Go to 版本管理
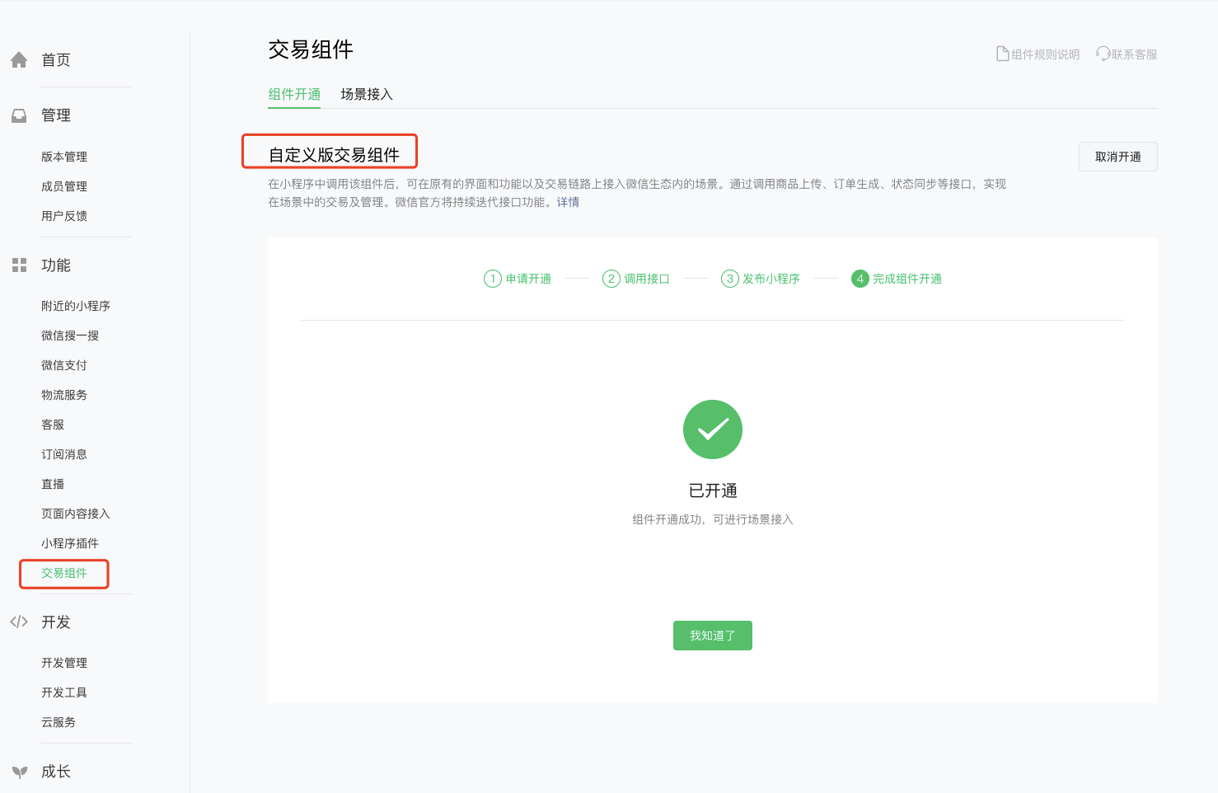The image size is (1218, 793). click(x=64, y=157)
